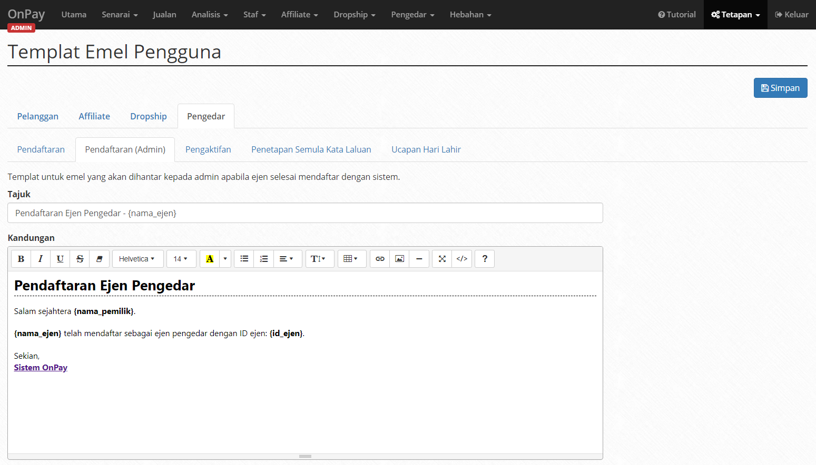816x465 pixels.
Task: Apply bold formatting in editor toolbar
Action: pos(21,259)
